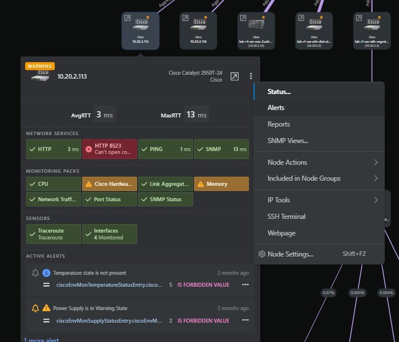399x342 pixels.
Task: Click the 0.005% link utilization label
Action: pyautogui.click(x=357, y=293)
